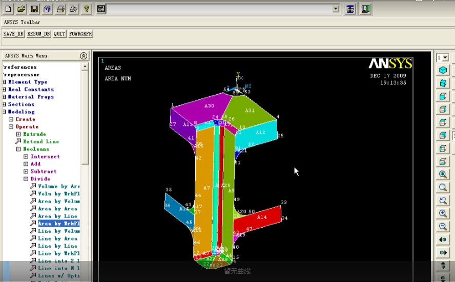
Task: Expand the Add node
Action: (26, 164)
